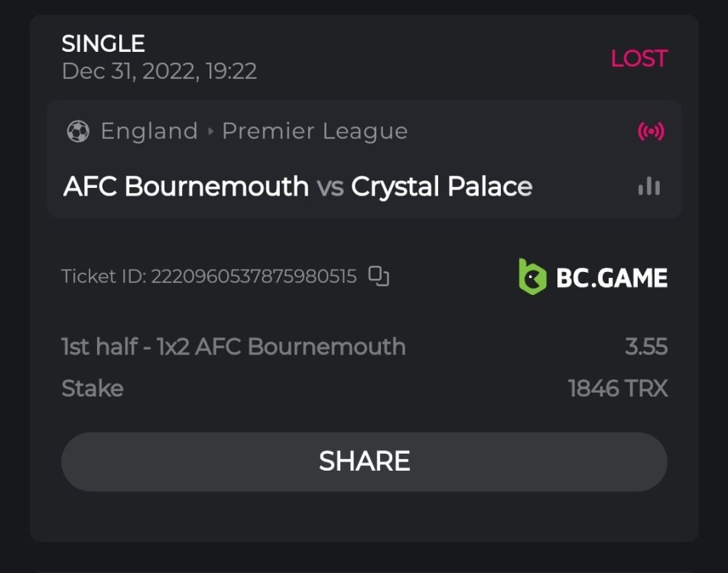Open the England country link
Image resolution: width=728 pixels, height=573 pixels.
(x=149, y=131)
